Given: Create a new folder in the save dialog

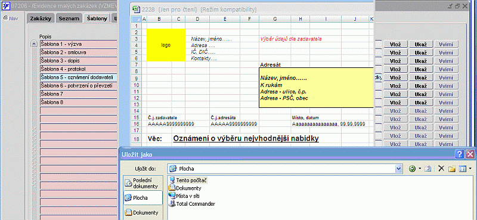Looking at the screenshot, I should [452, 169].
